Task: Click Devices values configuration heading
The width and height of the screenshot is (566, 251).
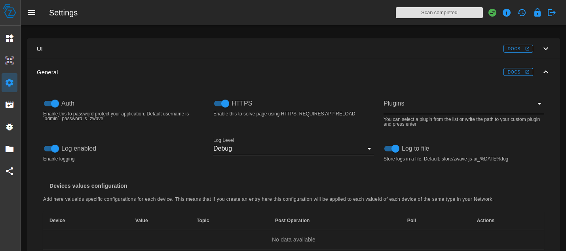Action: click(x=88, y=186)
